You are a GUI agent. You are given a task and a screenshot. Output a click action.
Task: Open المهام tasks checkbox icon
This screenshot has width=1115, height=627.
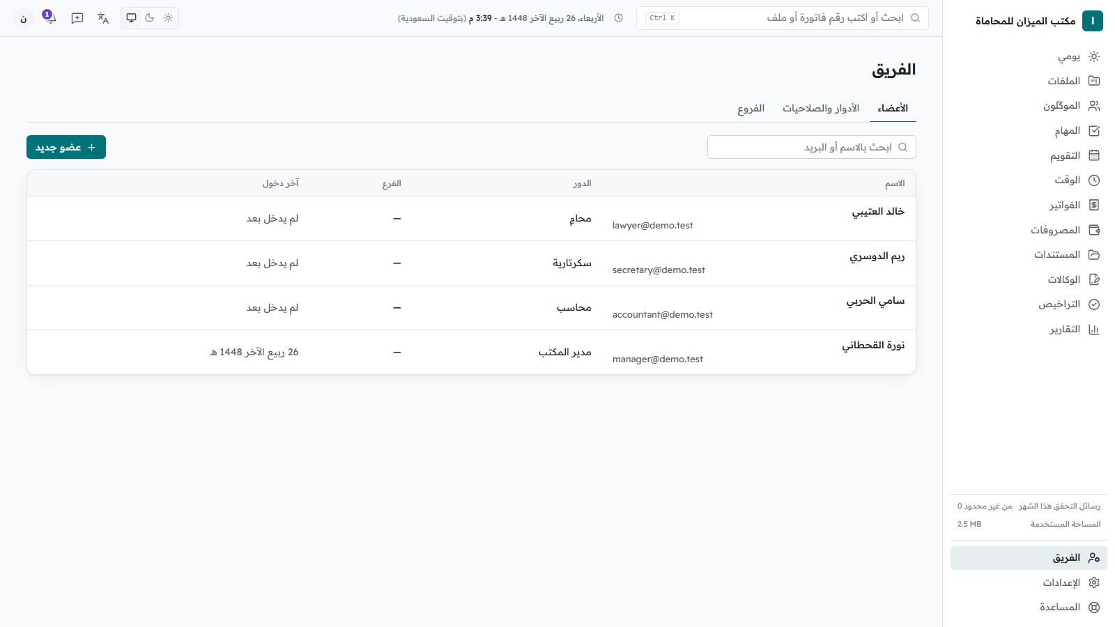pyautogui.click(x=1094, y=131)
